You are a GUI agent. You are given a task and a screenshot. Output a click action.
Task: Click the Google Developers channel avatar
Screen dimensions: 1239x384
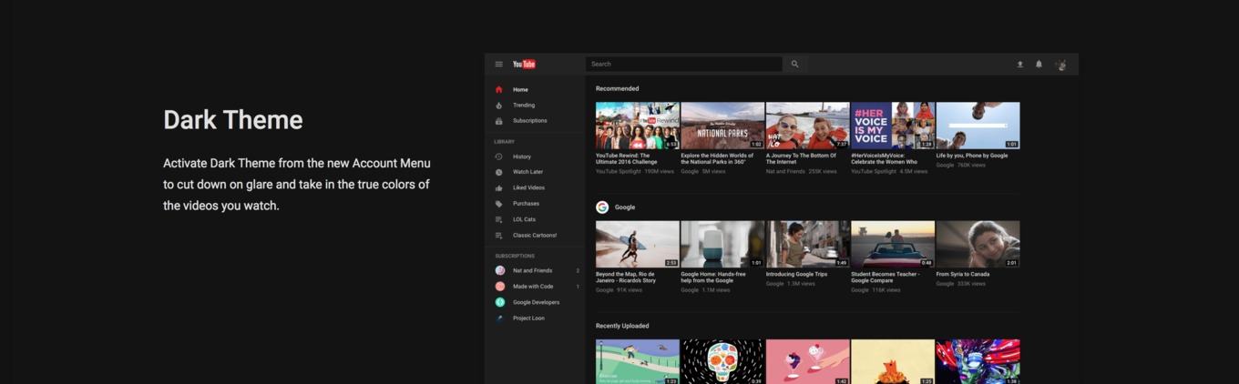pyautogui.click(x=500, y=302)
